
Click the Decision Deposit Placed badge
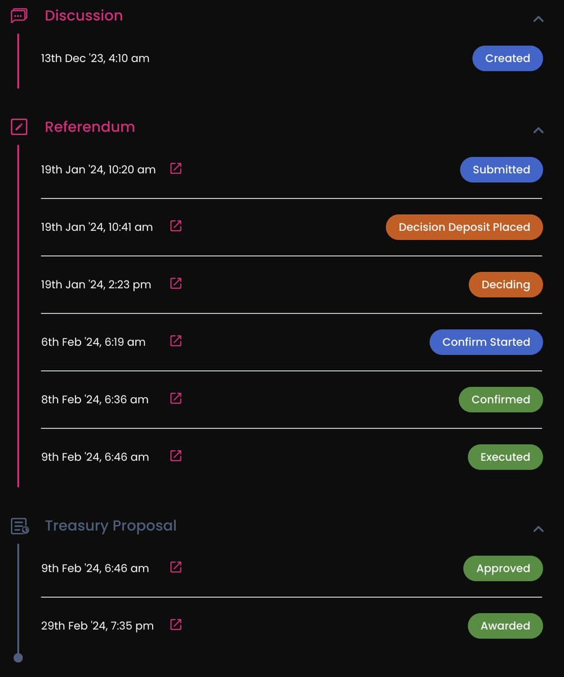464,227
